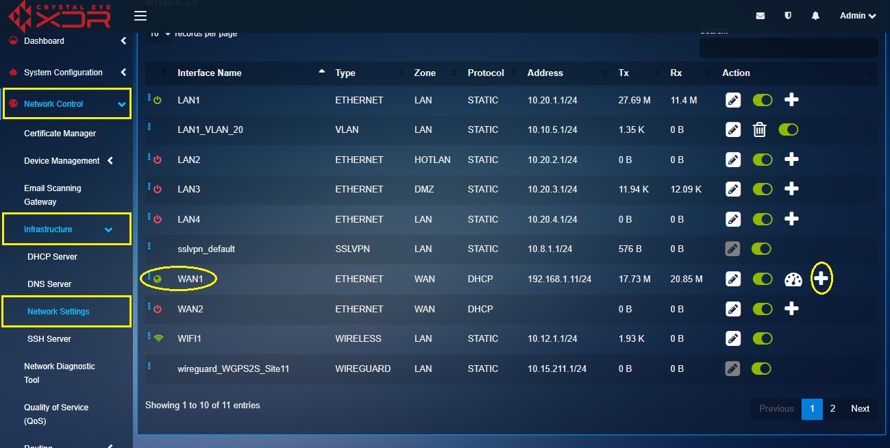Edit the LAN4 interface
The width and height of the screenshot is (890, 448).
733,219
